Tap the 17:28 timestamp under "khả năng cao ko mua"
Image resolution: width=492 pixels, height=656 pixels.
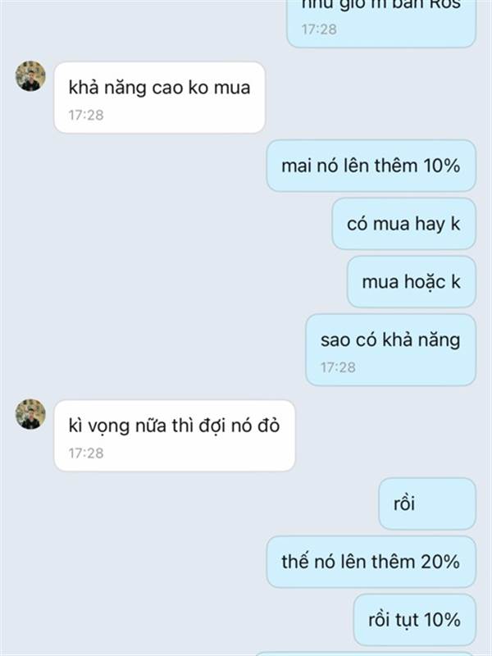pos(86,115)
